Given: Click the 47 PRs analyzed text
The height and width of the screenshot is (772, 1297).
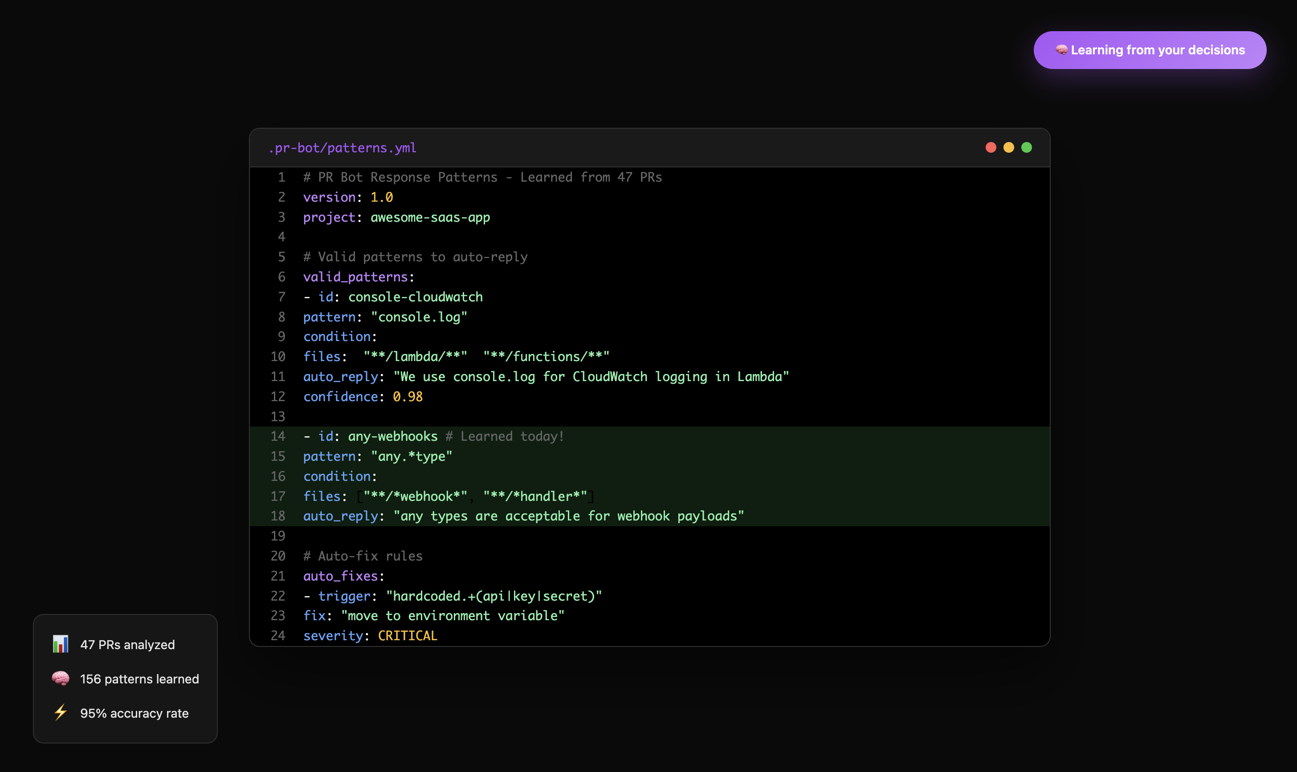Looking at the screenshot, I should (x=127, y=645).
